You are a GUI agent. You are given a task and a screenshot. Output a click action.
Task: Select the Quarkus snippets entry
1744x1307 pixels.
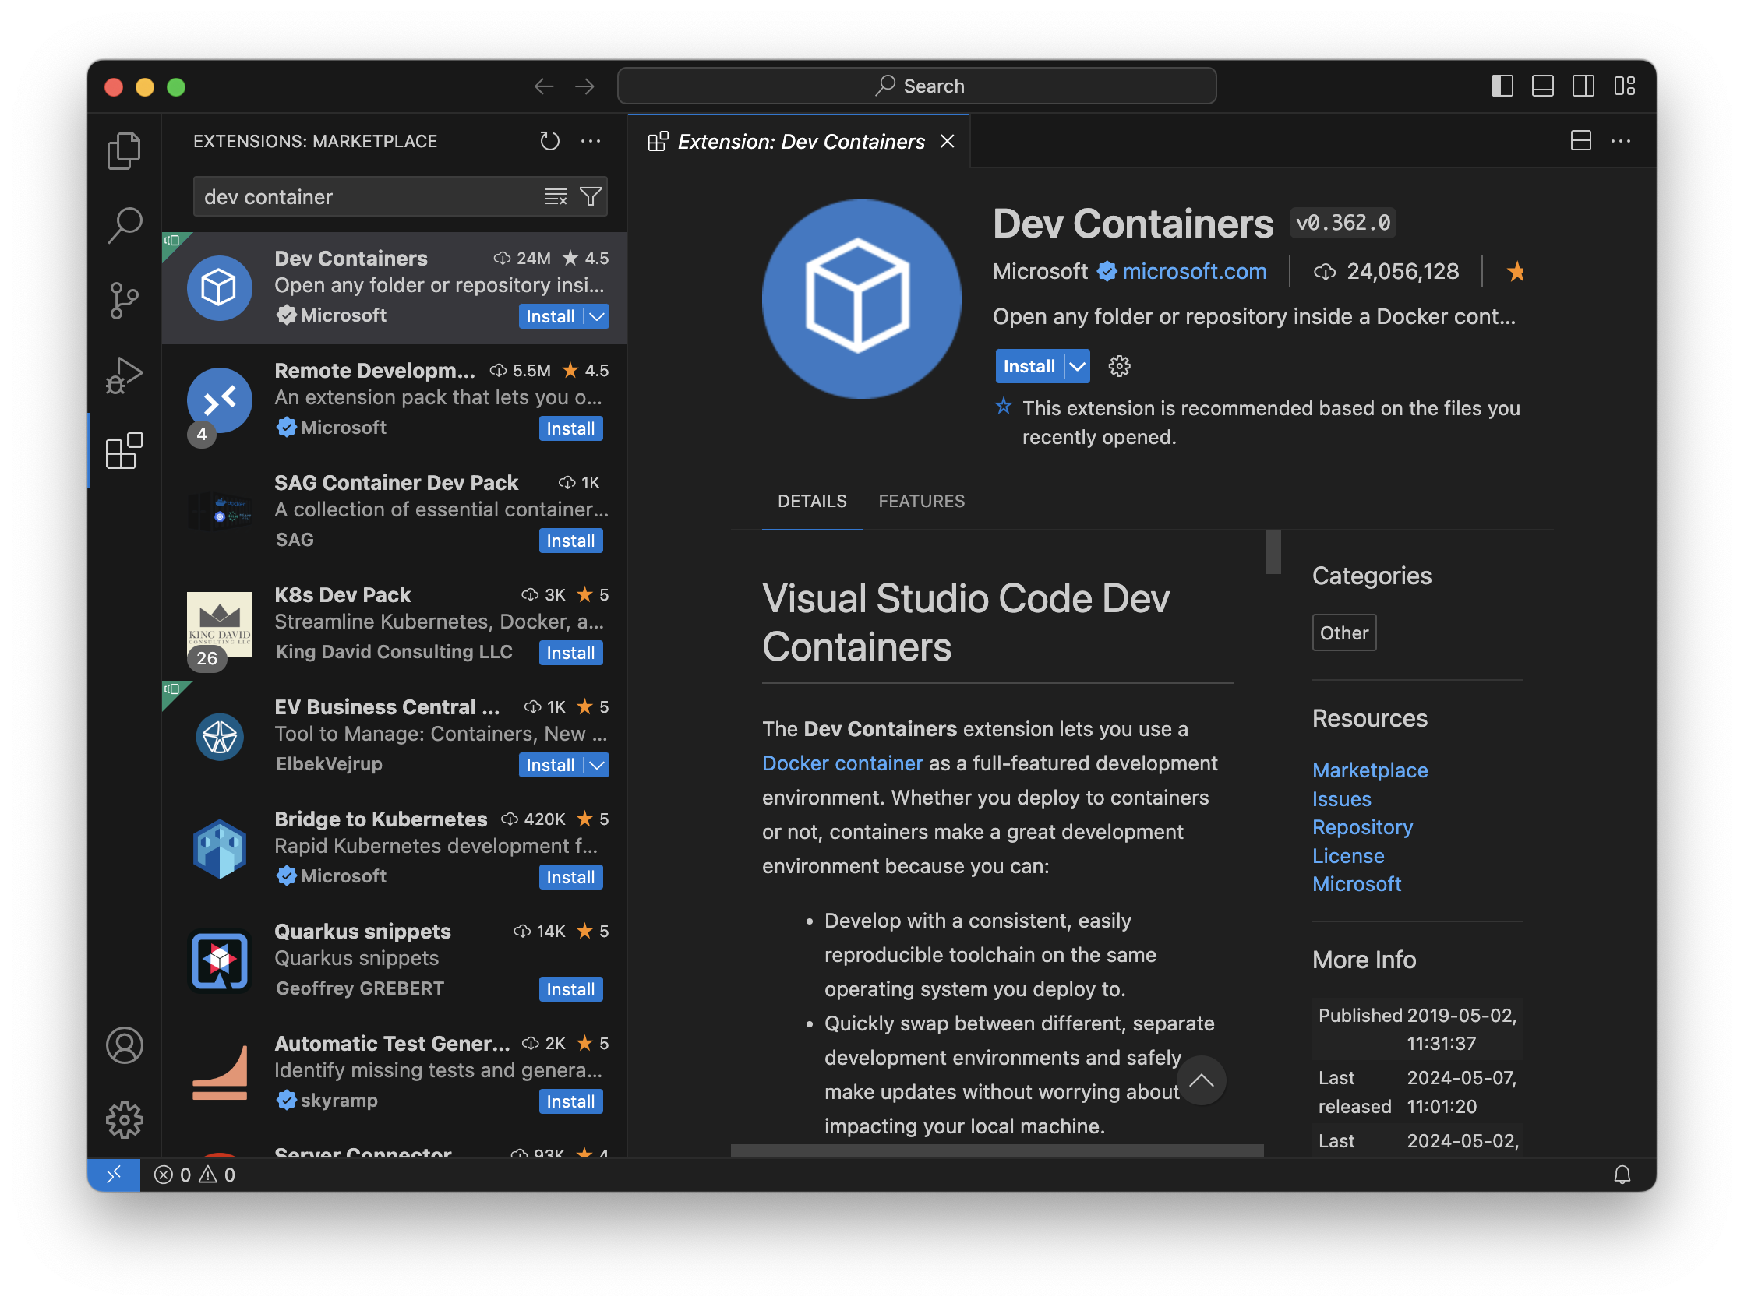(x=394, y=961)
